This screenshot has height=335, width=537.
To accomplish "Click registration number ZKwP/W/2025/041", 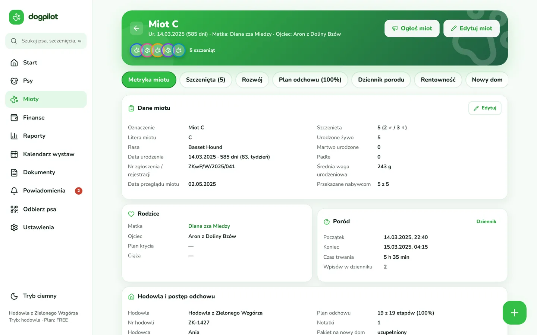I will point(211,166).
